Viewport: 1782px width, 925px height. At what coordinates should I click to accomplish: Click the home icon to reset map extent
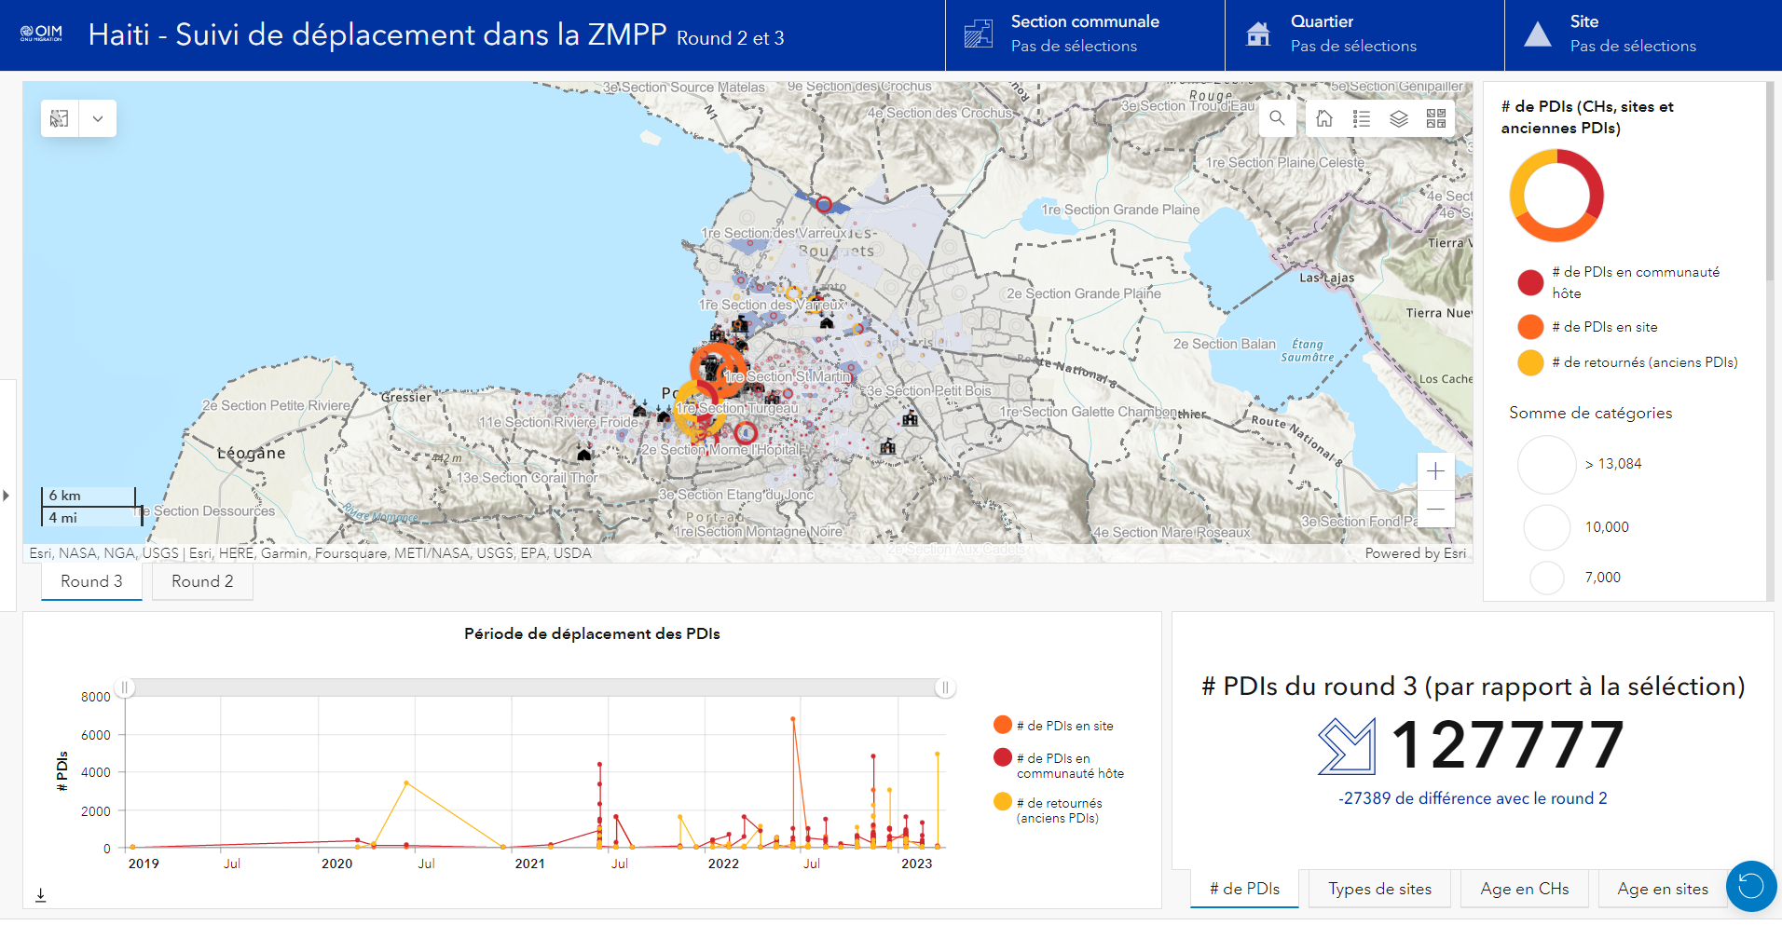[1323, 118]
